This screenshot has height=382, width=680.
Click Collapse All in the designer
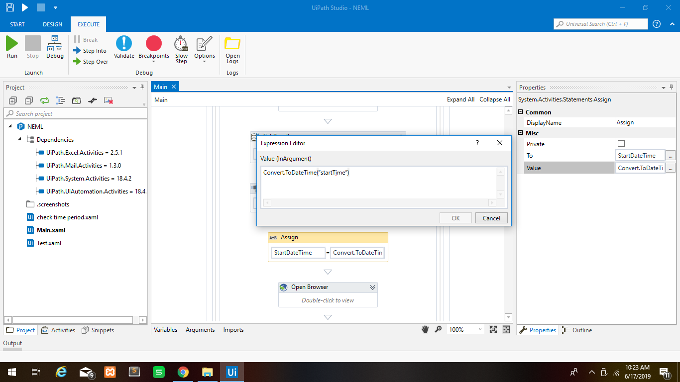(495, 99)
